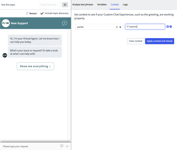Add a context row with plus icon
The height and width of the screenshot is (150, 177).
tap(168, 27)
